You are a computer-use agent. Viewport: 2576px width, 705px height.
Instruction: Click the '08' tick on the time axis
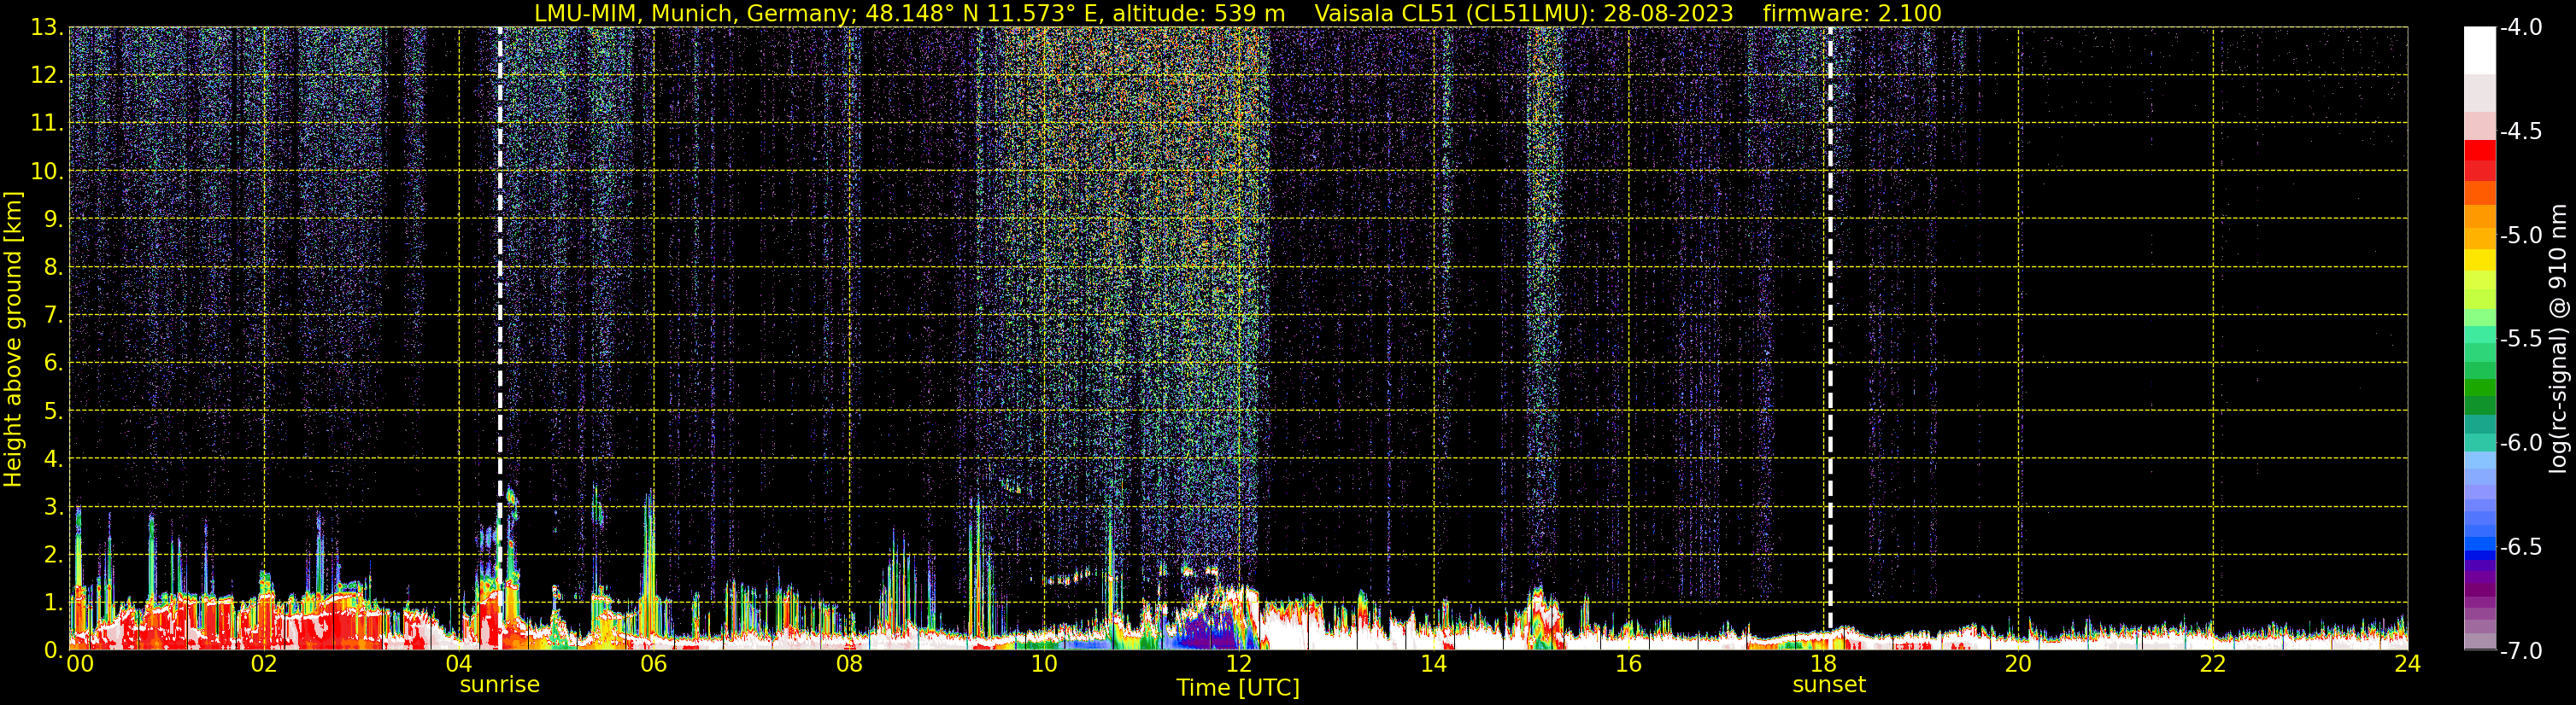(x=849, y=664)
